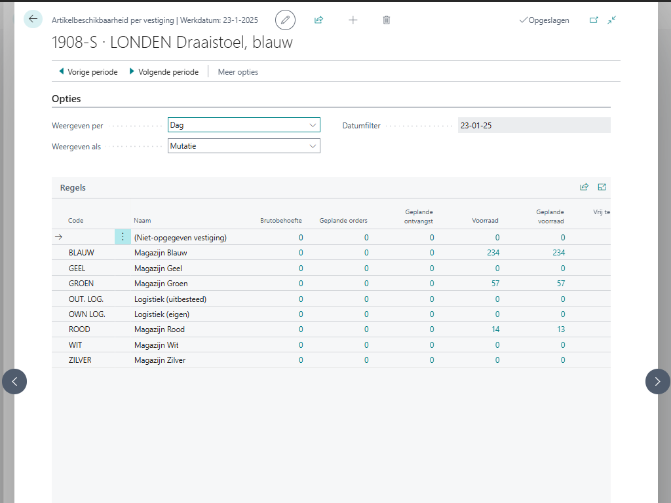Screen dimensions: 671x503
Task: Select 'Volgende periode' action
Action: point(164,72)
